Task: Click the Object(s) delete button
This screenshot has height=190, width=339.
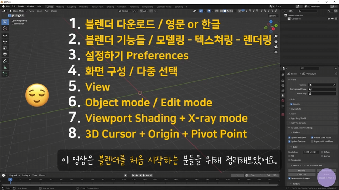Action: click(302, 174)
